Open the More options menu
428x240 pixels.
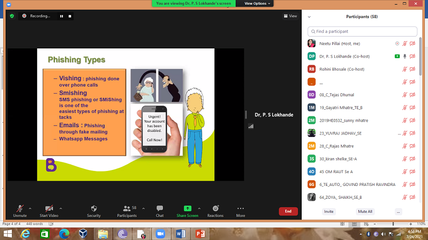tap(240, 211)
